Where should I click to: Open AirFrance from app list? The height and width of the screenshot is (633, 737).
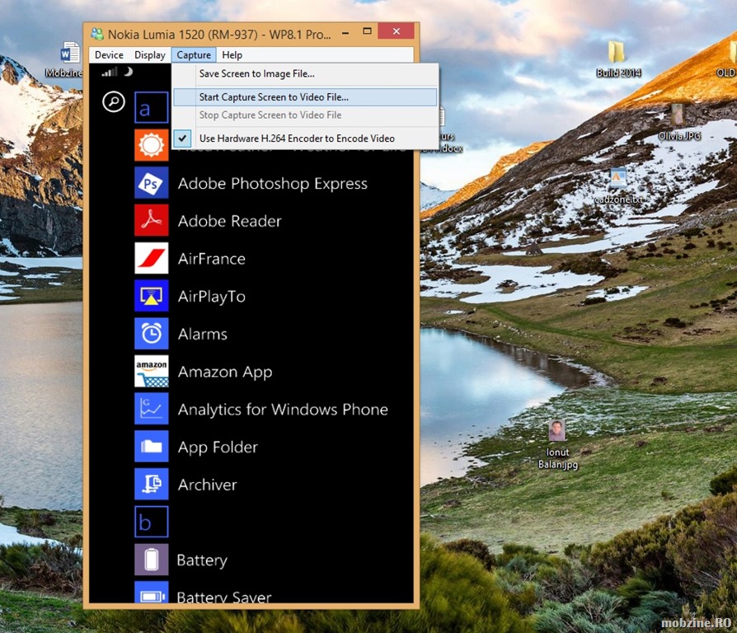tap(212, 259)
